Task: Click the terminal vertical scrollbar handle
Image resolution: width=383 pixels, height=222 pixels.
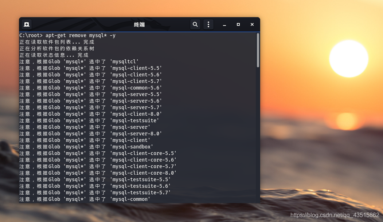Action: (x=258, y=50)
